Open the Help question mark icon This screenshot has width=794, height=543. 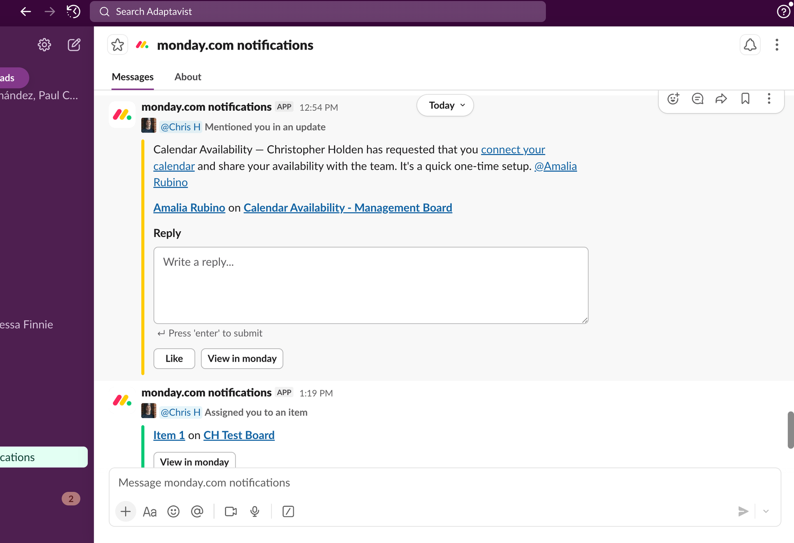pos(783,12)
